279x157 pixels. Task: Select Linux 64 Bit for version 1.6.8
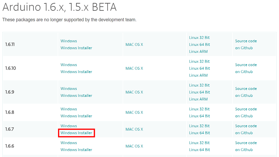(199, 116)
